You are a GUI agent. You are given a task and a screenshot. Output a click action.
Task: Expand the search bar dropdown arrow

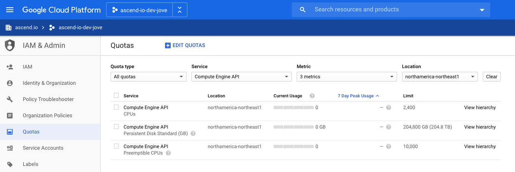482,10
